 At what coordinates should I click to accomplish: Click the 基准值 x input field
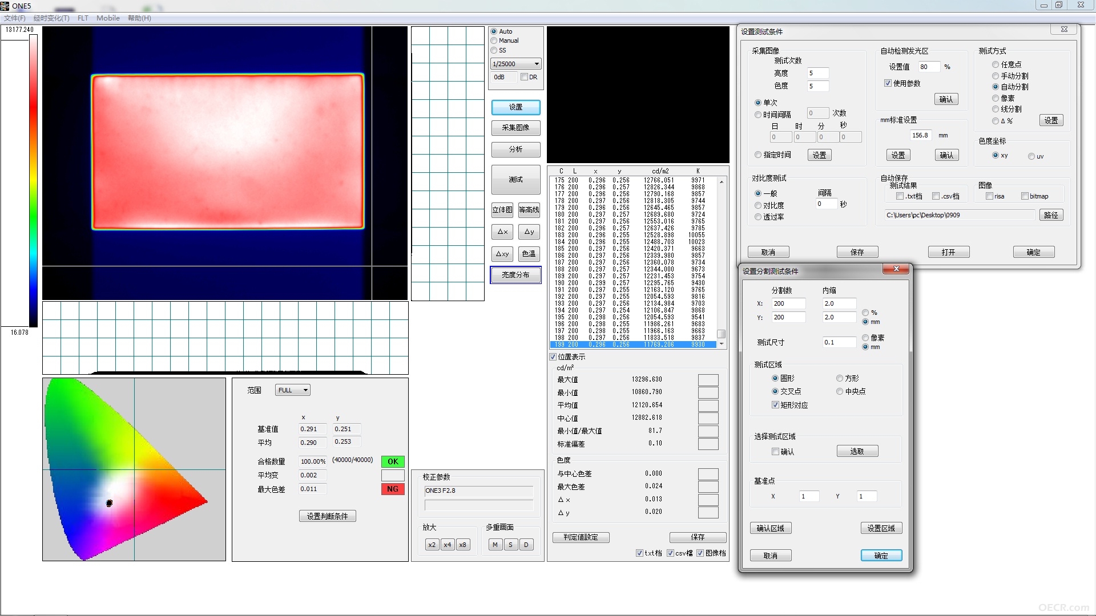coord(313,429)
